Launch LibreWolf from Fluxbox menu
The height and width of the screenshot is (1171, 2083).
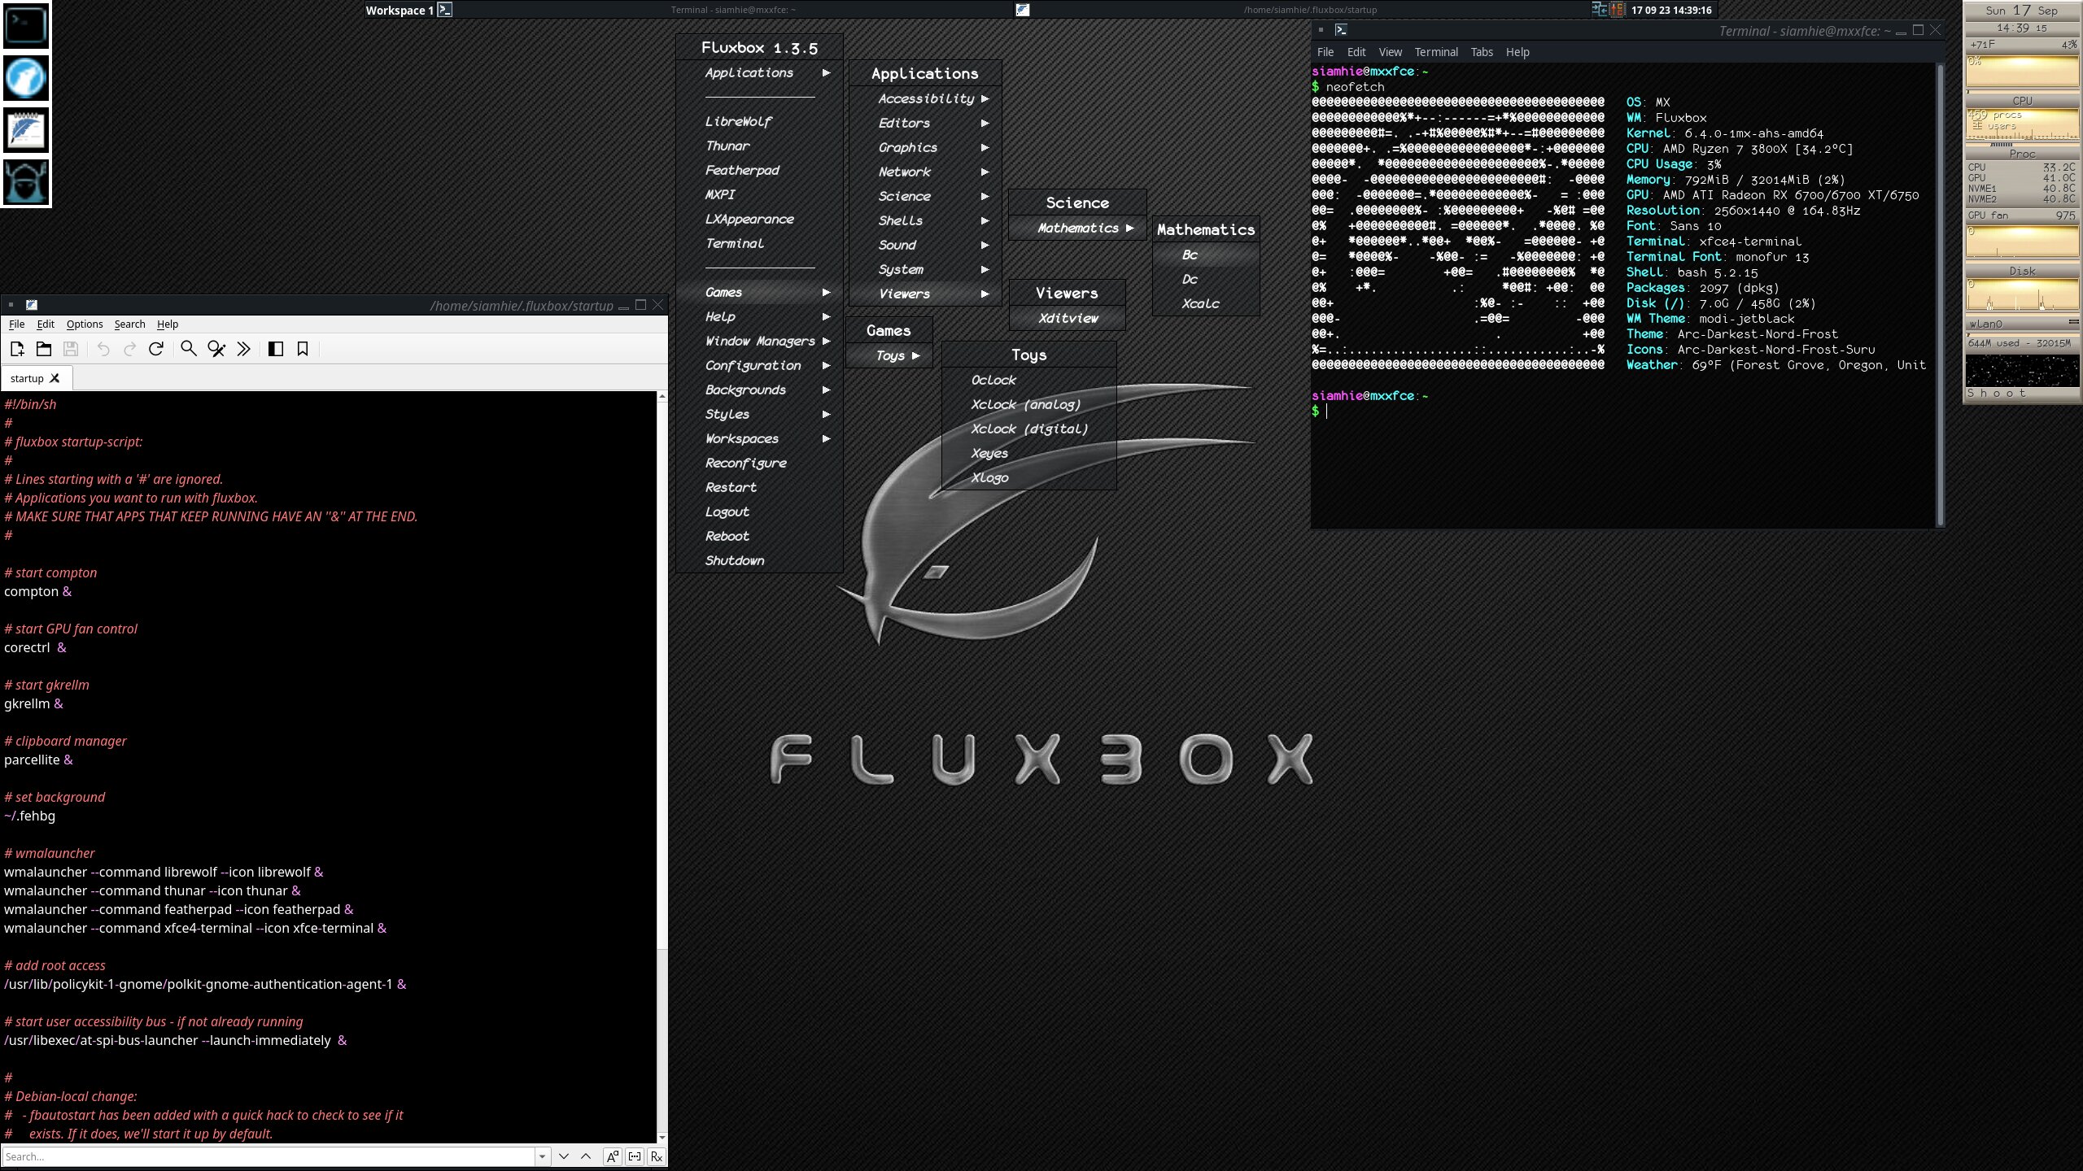760,121
